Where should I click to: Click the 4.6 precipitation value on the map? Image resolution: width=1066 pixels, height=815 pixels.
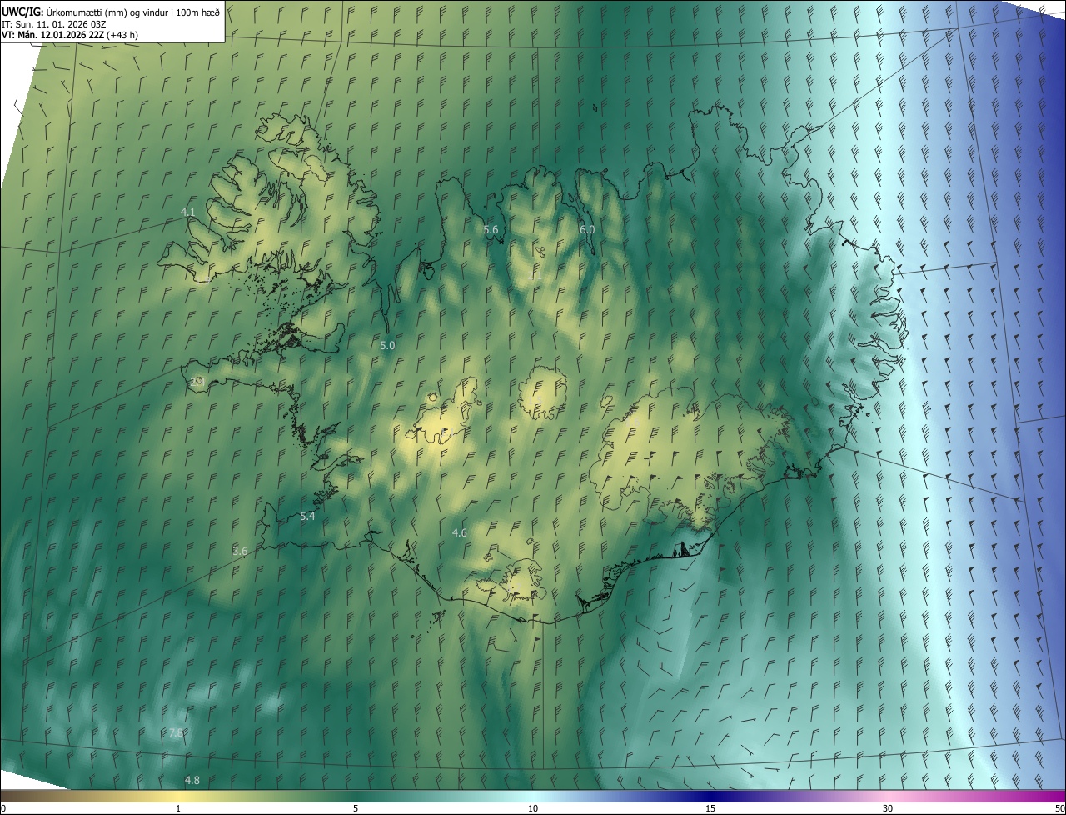click(x=459, y=532)
